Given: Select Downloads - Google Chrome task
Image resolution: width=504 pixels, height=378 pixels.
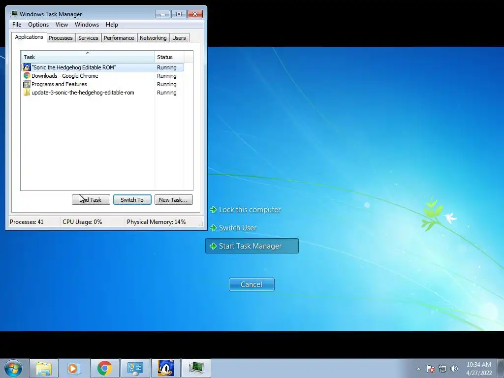Looking at the screenshot, I should click(102, 75).
